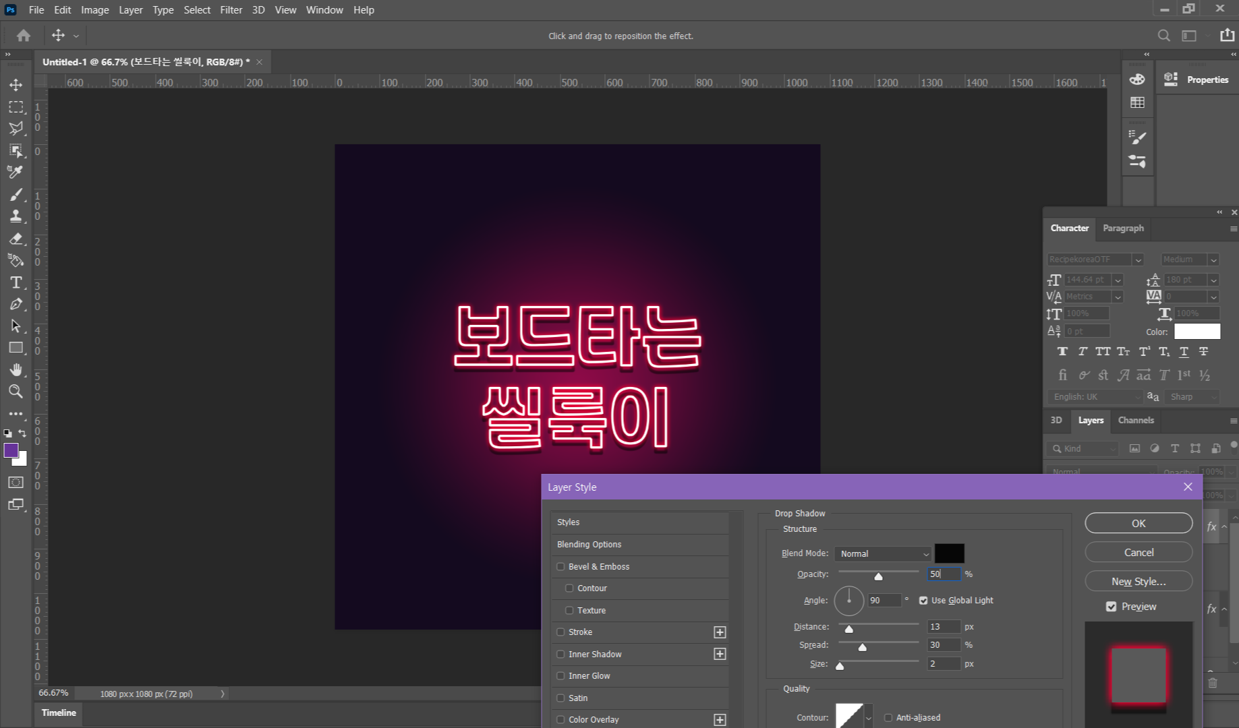Open the Search magnifier icon top right

click(x=1163, y=36)
